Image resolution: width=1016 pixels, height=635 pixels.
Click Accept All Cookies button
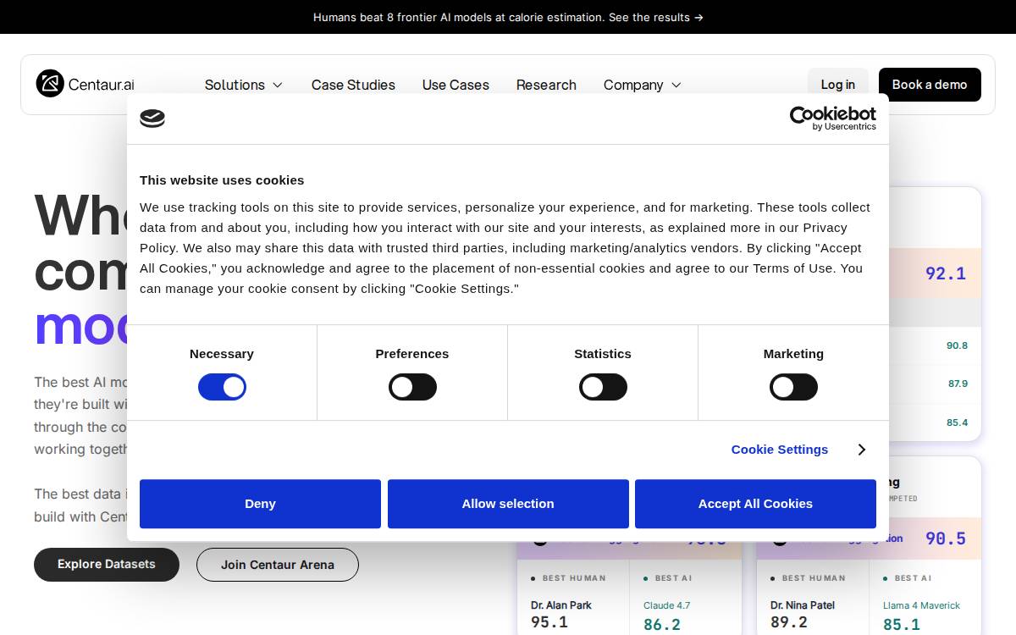click(x=755, y=504)
